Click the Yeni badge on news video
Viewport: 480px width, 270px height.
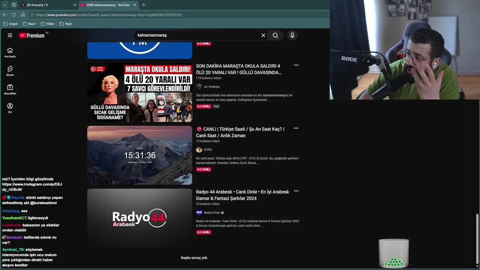[216, 106]
